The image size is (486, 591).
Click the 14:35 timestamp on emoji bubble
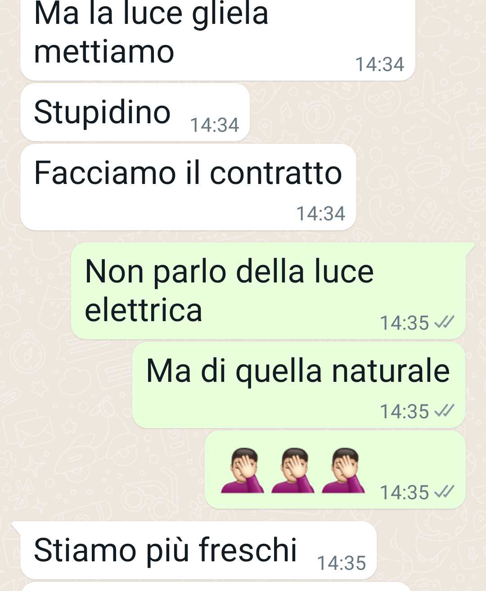(x=405, y=492)
